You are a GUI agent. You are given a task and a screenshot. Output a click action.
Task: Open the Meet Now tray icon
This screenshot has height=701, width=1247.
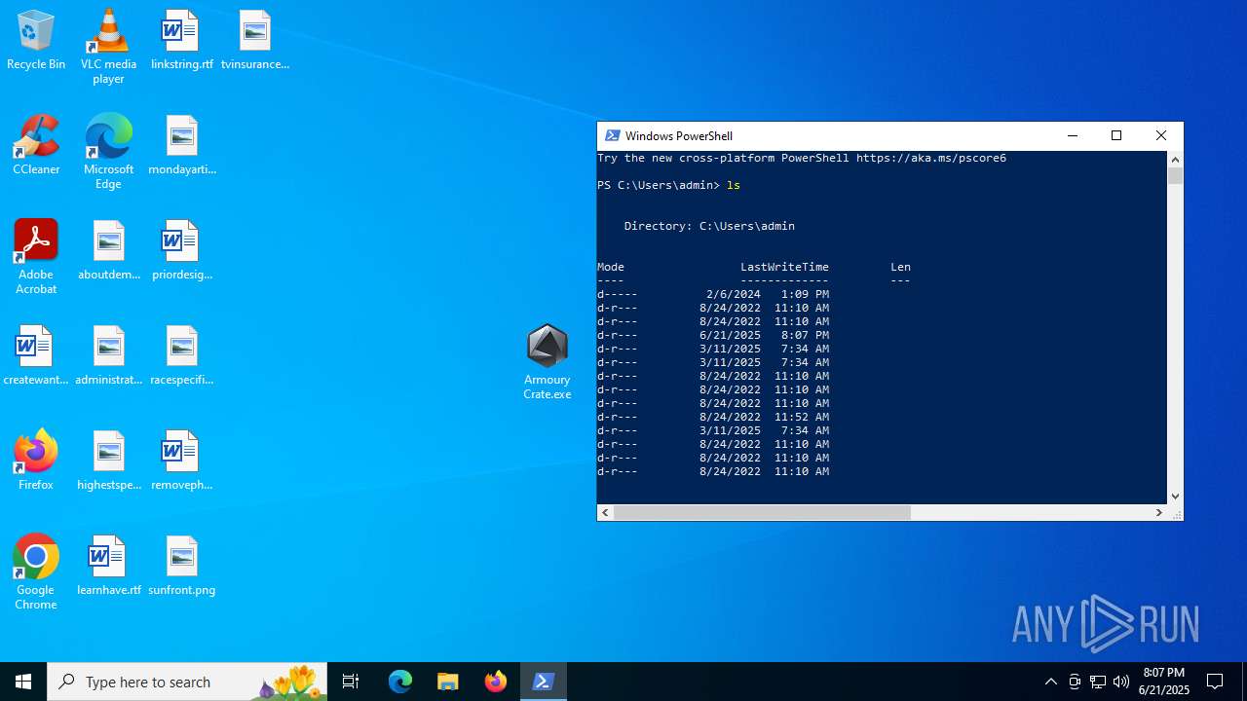point(1075,682)
